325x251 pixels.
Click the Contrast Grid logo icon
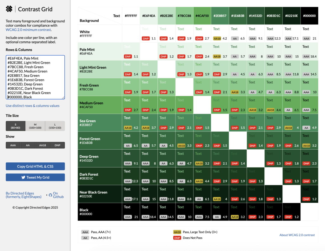tap(9, 9)
